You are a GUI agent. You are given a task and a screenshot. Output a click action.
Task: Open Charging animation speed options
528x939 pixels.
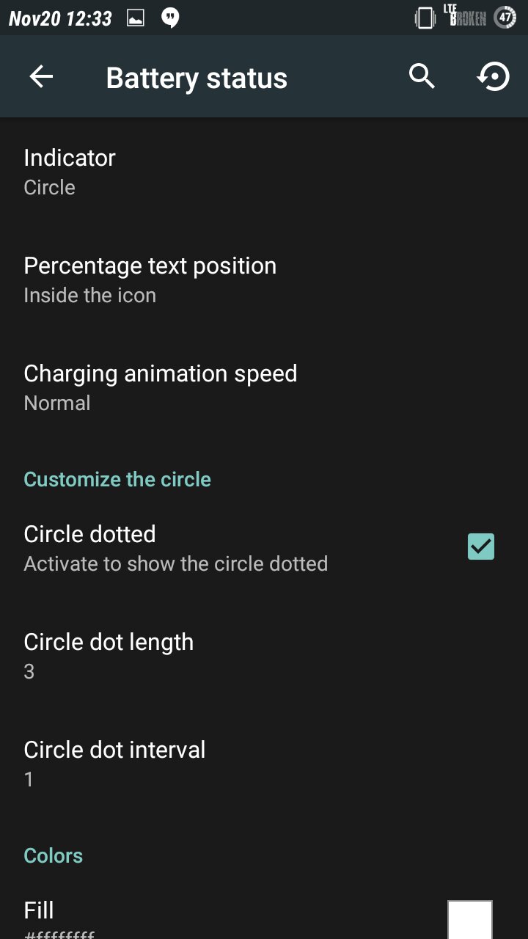(160, 387)
